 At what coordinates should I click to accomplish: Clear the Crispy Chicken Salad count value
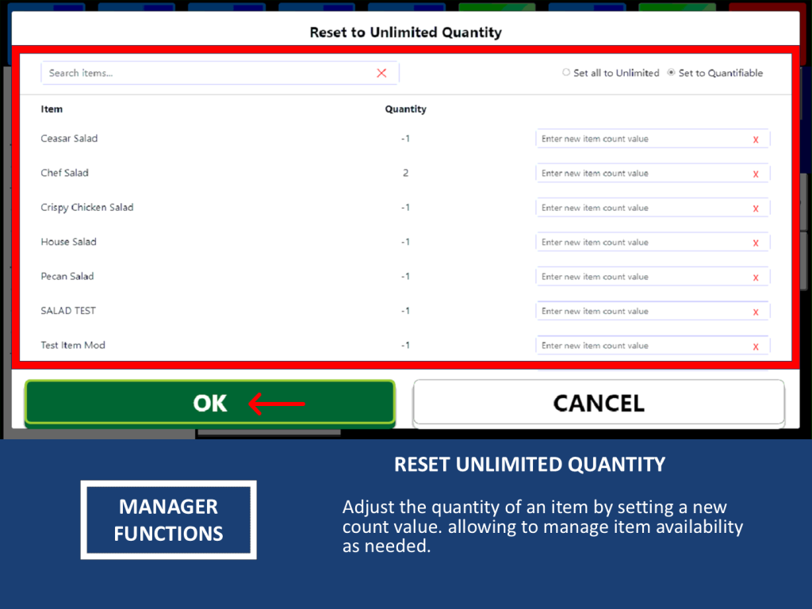(756, 209)
